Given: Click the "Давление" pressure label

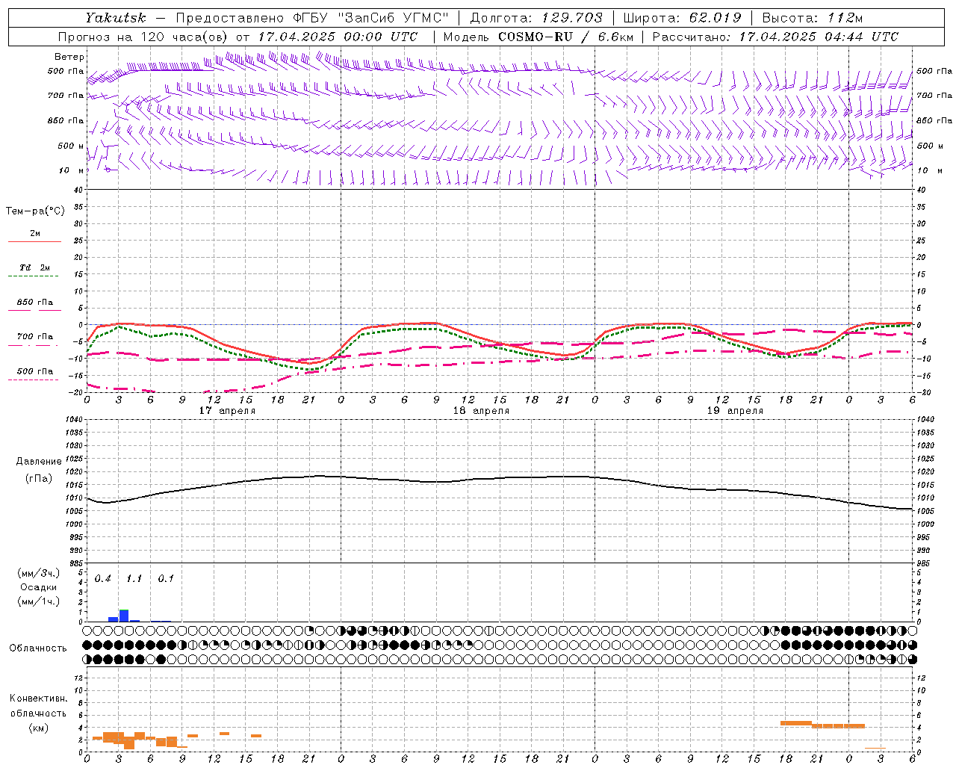Looking at the screenshot, I should [39, 462].
